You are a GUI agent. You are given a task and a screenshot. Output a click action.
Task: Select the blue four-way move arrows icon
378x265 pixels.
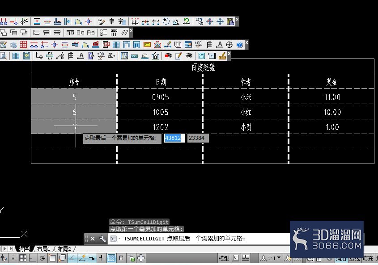[220, 22]
